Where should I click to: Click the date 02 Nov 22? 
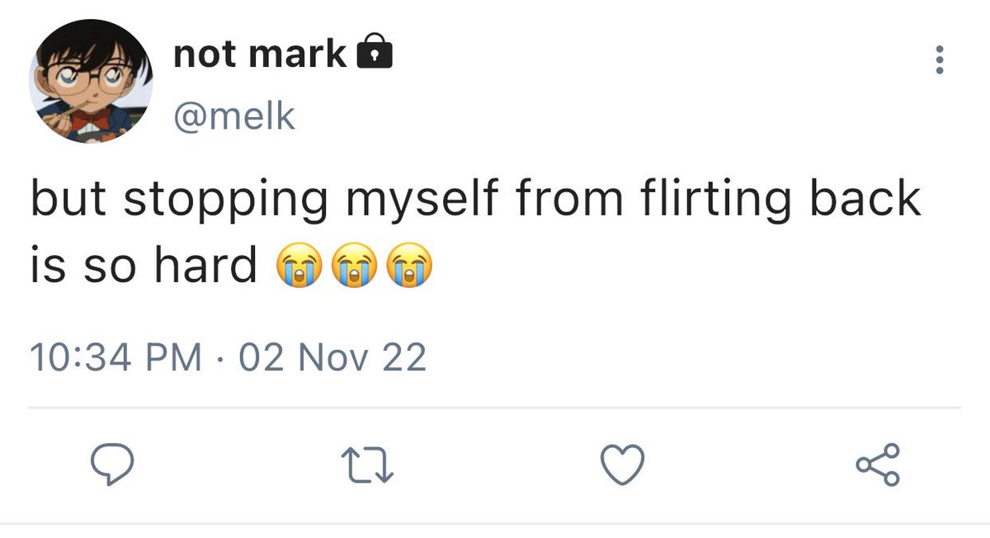(x=332, y=358)
